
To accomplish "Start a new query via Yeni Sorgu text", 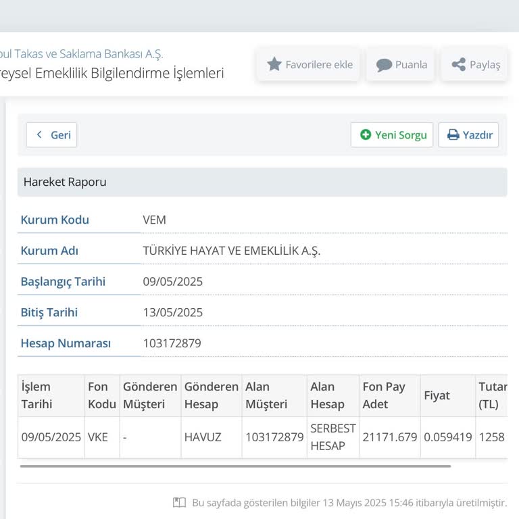I will [401, 135].
